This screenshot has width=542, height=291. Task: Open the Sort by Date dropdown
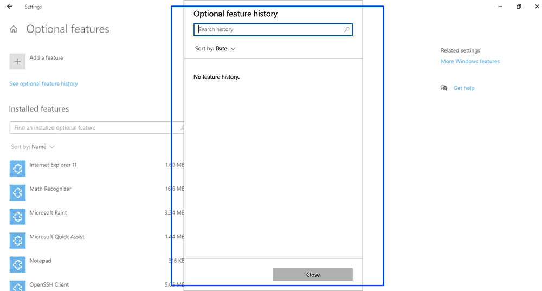(215, 49)
